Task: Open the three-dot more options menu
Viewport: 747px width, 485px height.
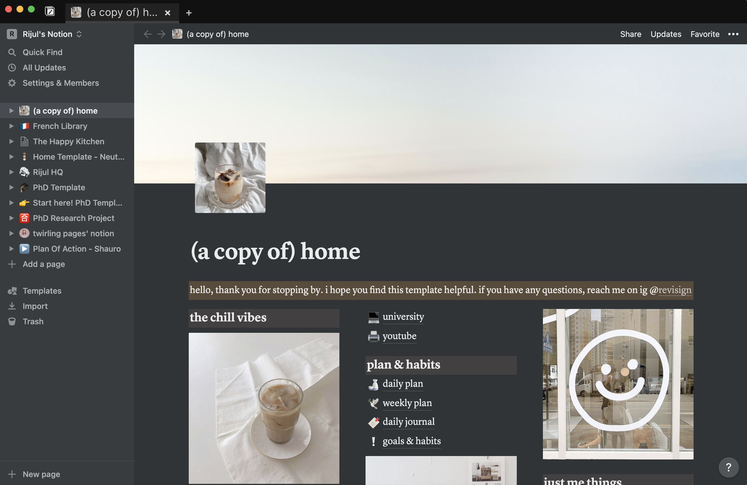Action: tap(734, 34)
